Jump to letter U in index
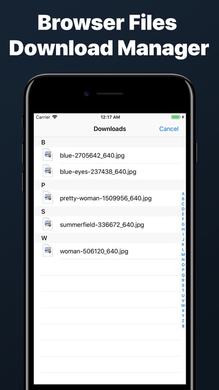Screen dimensions: 219x390 [x=183, y=295]
